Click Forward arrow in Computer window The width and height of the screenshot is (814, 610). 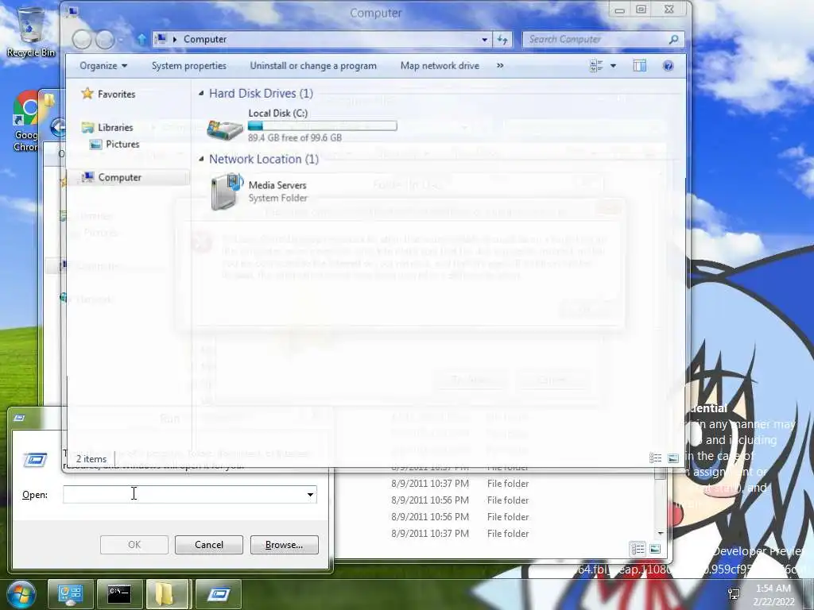click(105, 40)
